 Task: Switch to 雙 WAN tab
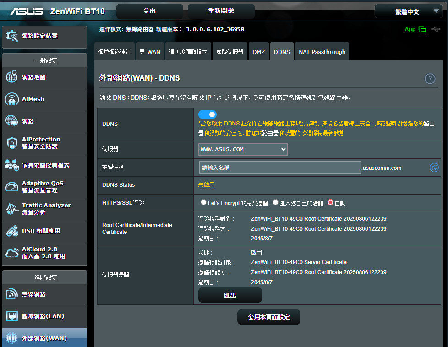pos(150,52)
